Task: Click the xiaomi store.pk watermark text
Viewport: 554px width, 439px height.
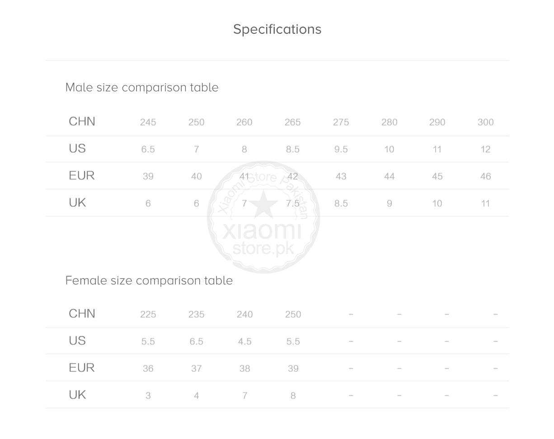Action: point(262,239)
